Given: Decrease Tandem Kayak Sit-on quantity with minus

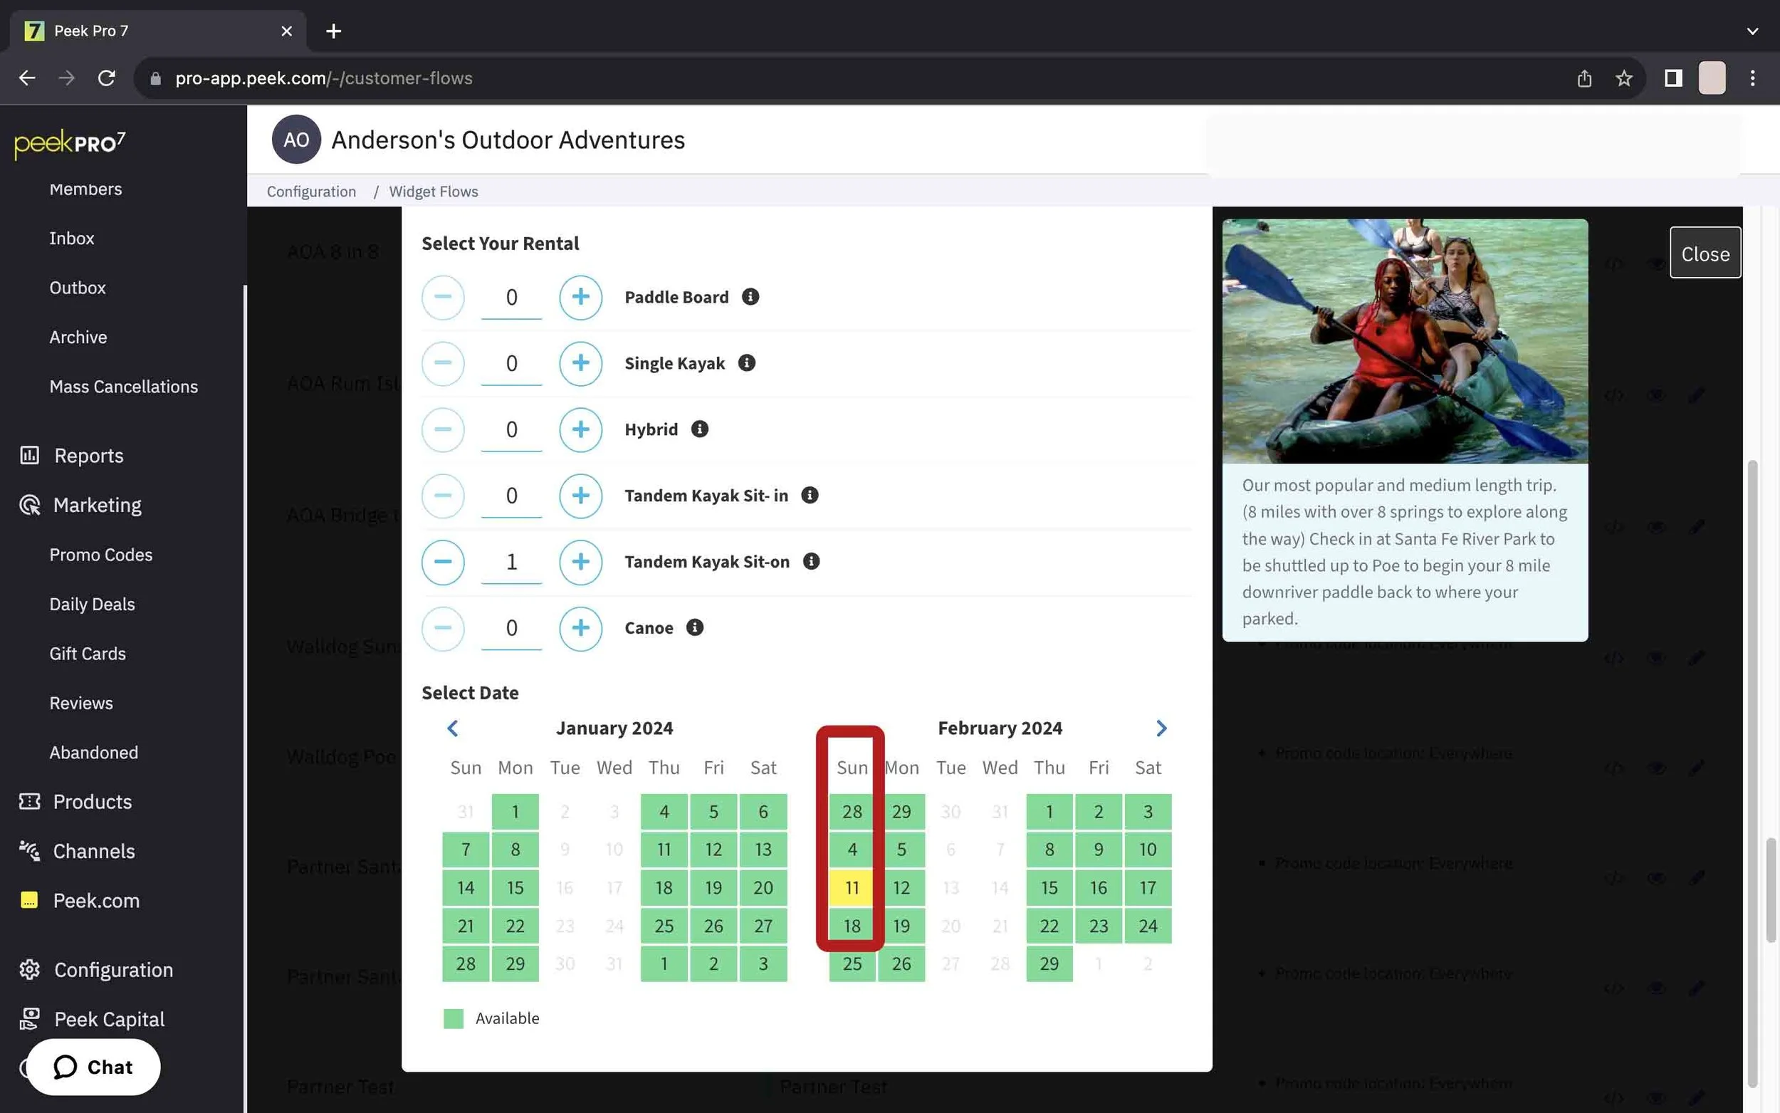Looking at the screenshot, I should click(442, 562).
